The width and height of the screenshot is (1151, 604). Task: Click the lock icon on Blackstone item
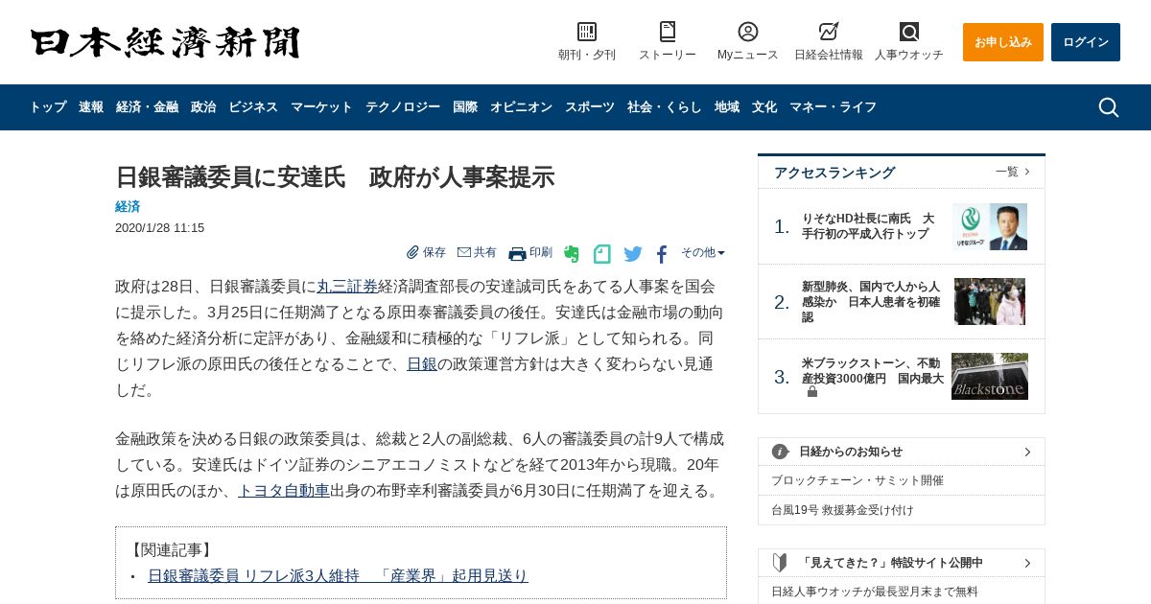tap(812, 391)
